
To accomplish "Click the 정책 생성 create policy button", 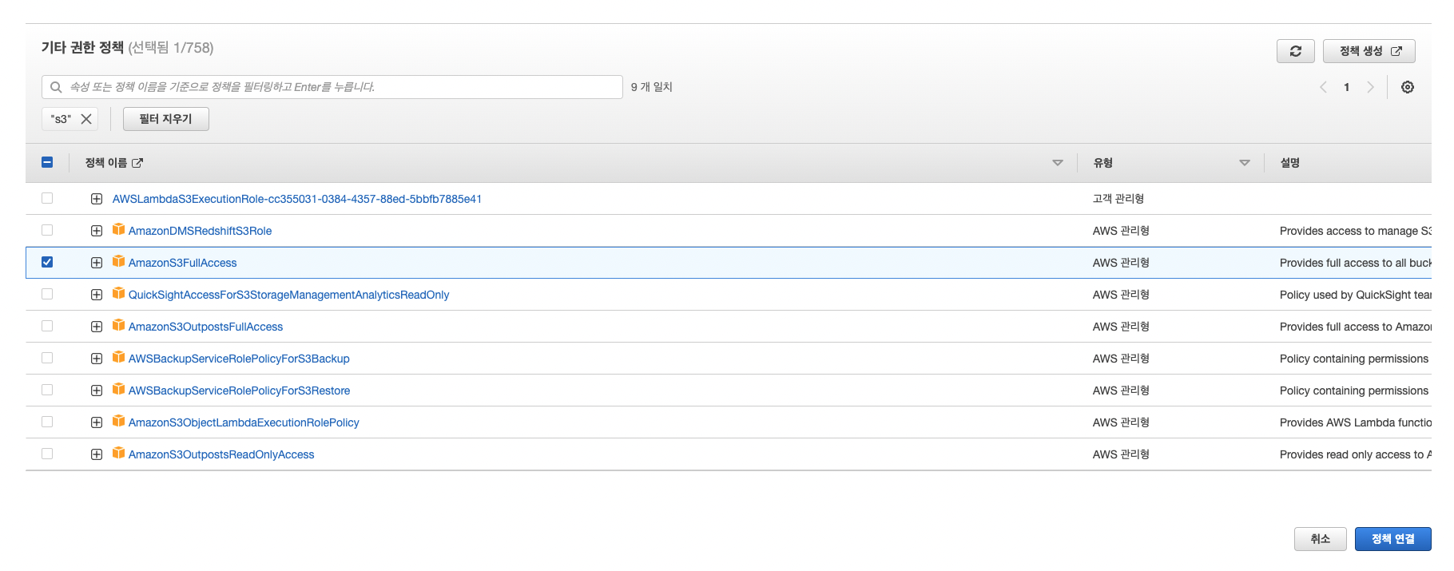I will (x=1369, y=51).
